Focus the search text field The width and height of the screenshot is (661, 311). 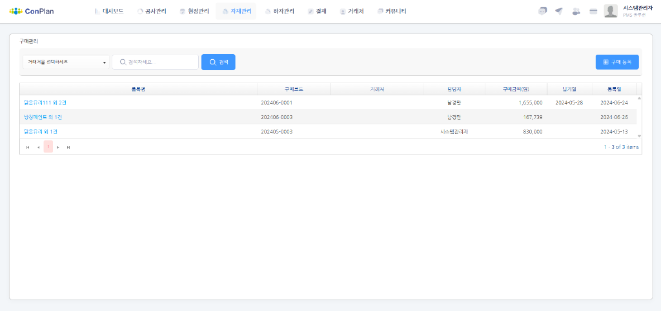(155, 62)
